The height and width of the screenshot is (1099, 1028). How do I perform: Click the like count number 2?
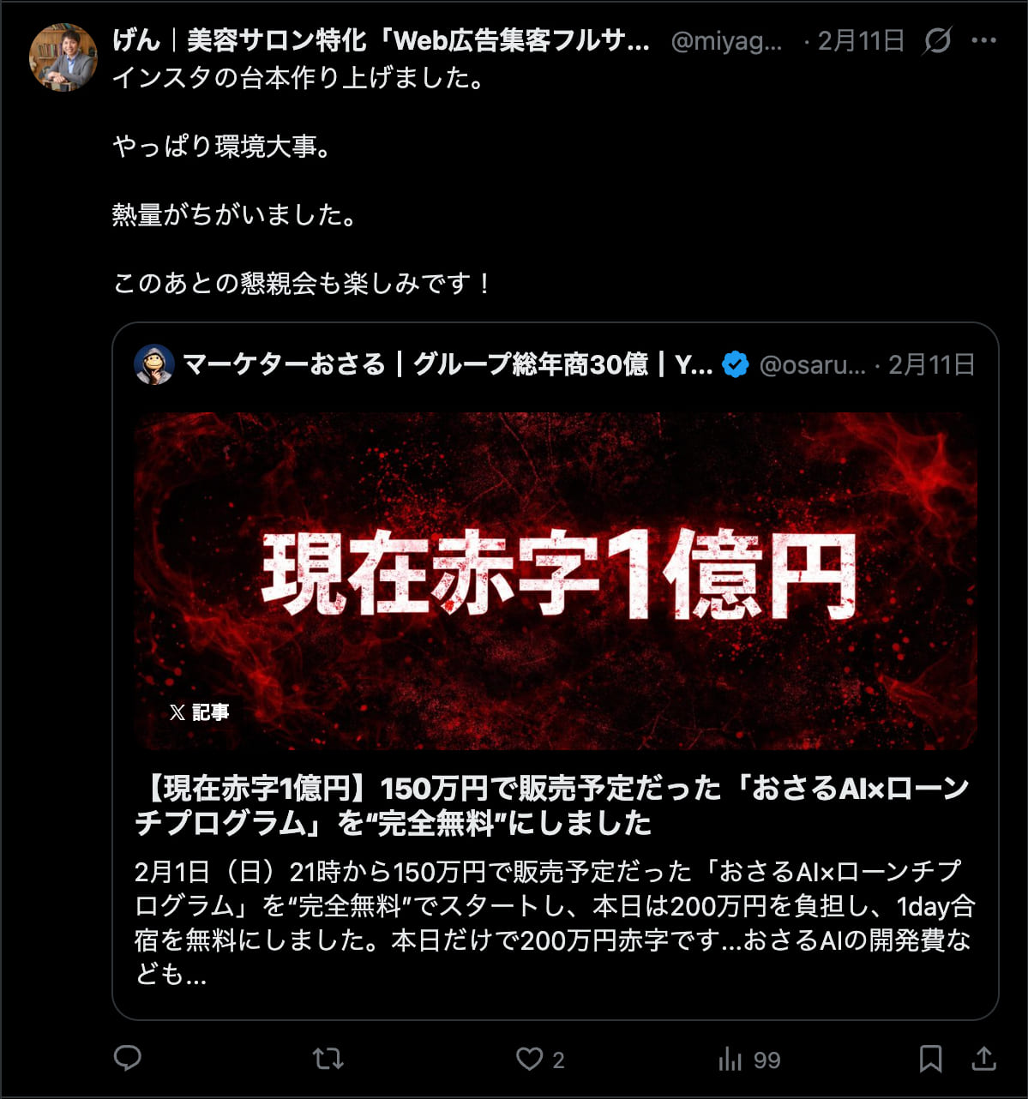pos(558,1060)
